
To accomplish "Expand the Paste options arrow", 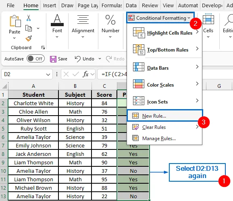I will pyautogui.click(x=14, y=38).
